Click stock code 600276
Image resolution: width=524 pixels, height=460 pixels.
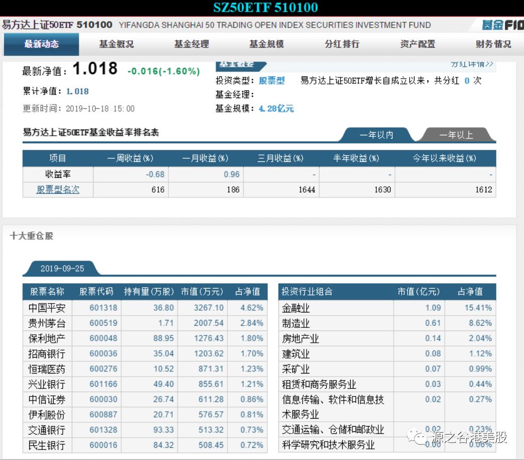(103, 369)
